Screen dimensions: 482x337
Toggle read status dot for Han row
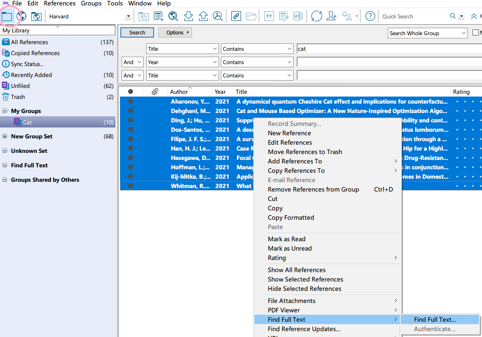pos(131,149)
